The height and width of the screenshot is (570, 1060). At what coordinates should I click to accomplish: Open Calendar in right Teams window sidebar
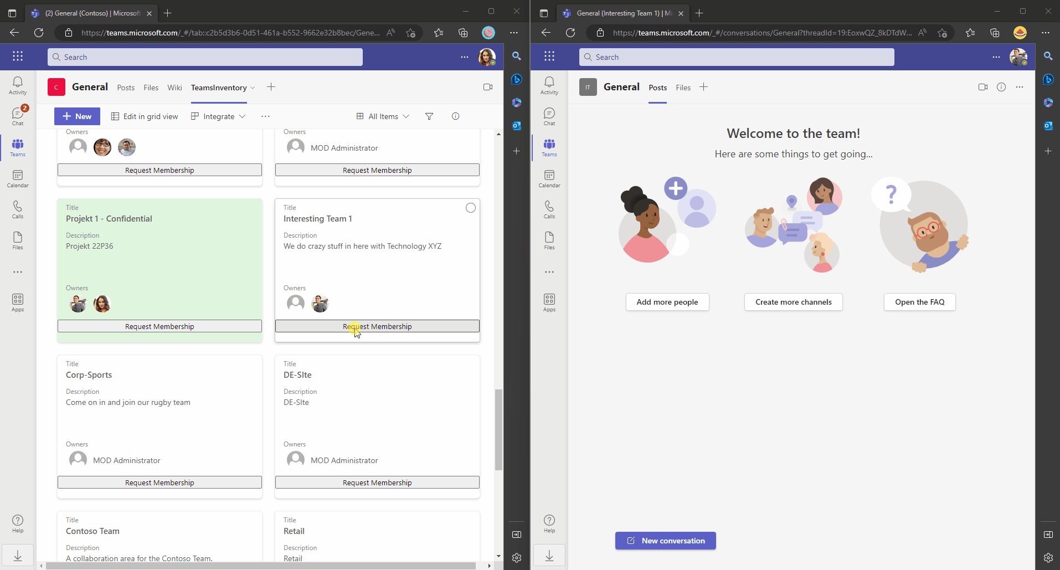click(x=549, y=179)
